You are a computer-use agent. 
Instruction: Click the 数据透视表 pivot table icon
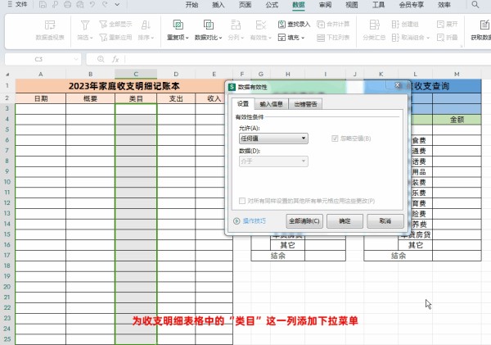point(51,25)
